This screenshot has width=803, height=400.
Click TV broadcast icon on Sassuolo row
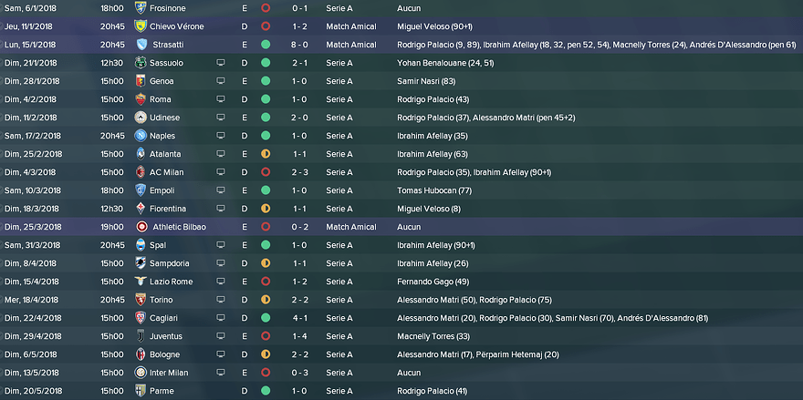pyautogui.click(x=221, y=63)
